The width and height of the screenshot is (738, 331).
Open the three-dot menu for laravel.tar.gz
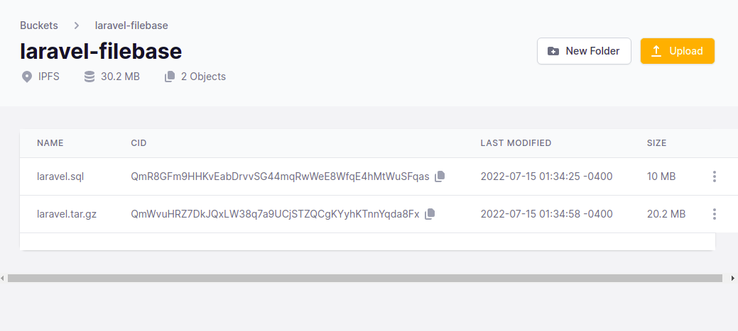[715, 214]
